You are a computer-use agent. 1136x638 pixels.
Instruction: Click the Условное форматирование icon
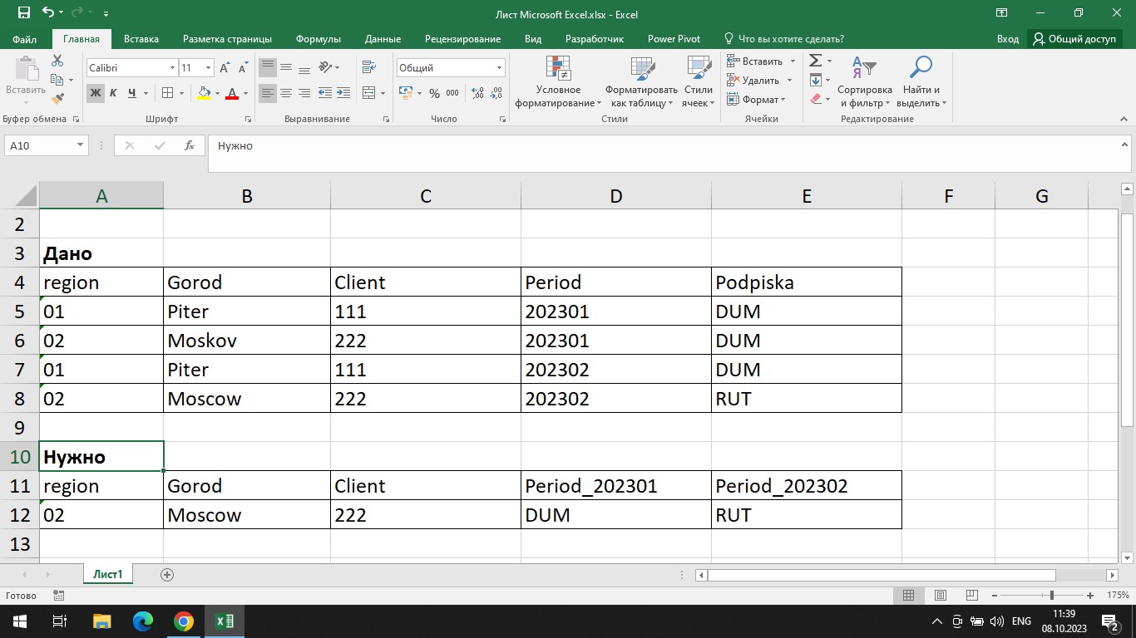pyautogui.click(x=557, y=68)
